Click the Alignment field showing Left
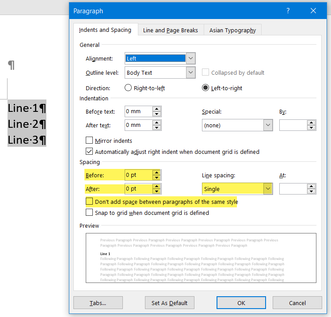 (x=156, y=58)
